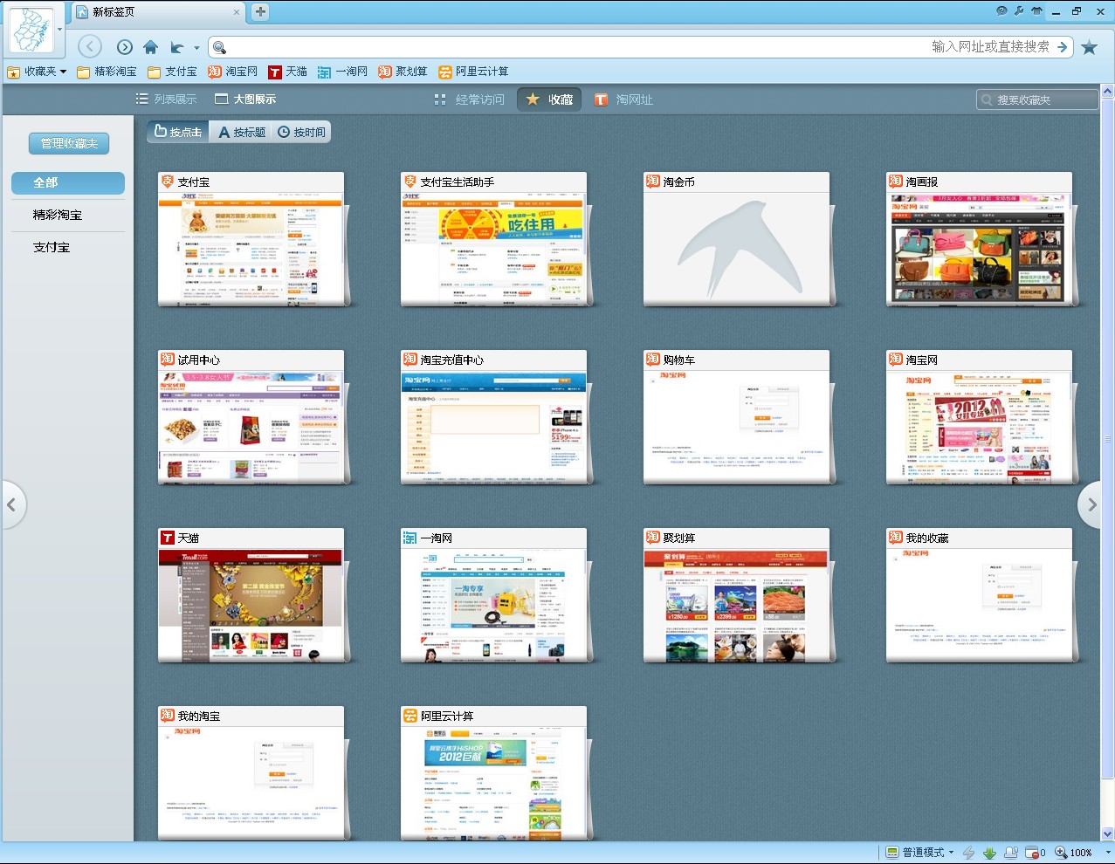Open the 支付宝 favorite thumbnail
1115x864 pixels.
point(251,239)
